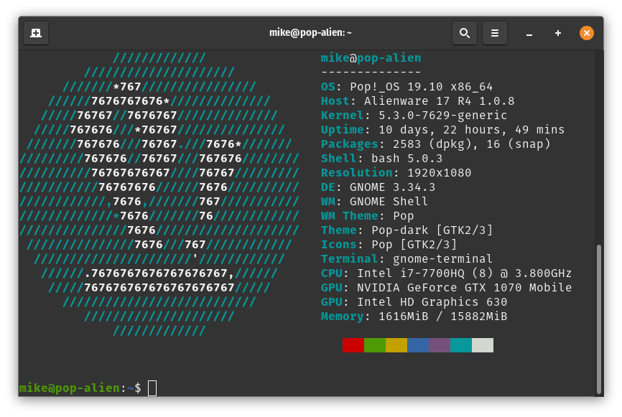This screenshot has height=417, width=622.
Task: Click the Packages line 2583 (dpkg)
Action: coord(435,144)
